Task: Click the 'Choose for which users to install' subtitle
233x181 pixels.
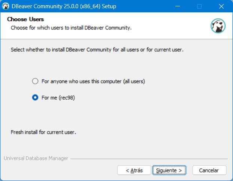Action: coord(71,28)
